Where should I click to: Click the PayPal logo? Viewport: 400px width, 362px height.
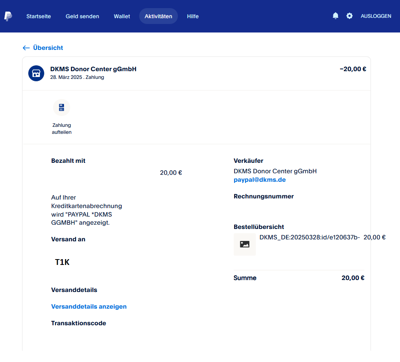[x=8, y=16]
